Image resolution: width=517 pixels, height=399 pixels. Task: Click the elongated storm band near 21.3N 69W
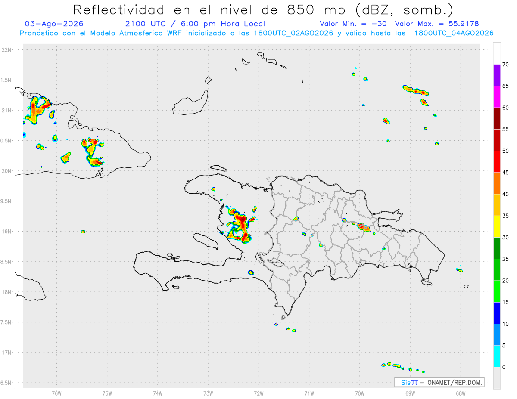(x=416, y=90)
